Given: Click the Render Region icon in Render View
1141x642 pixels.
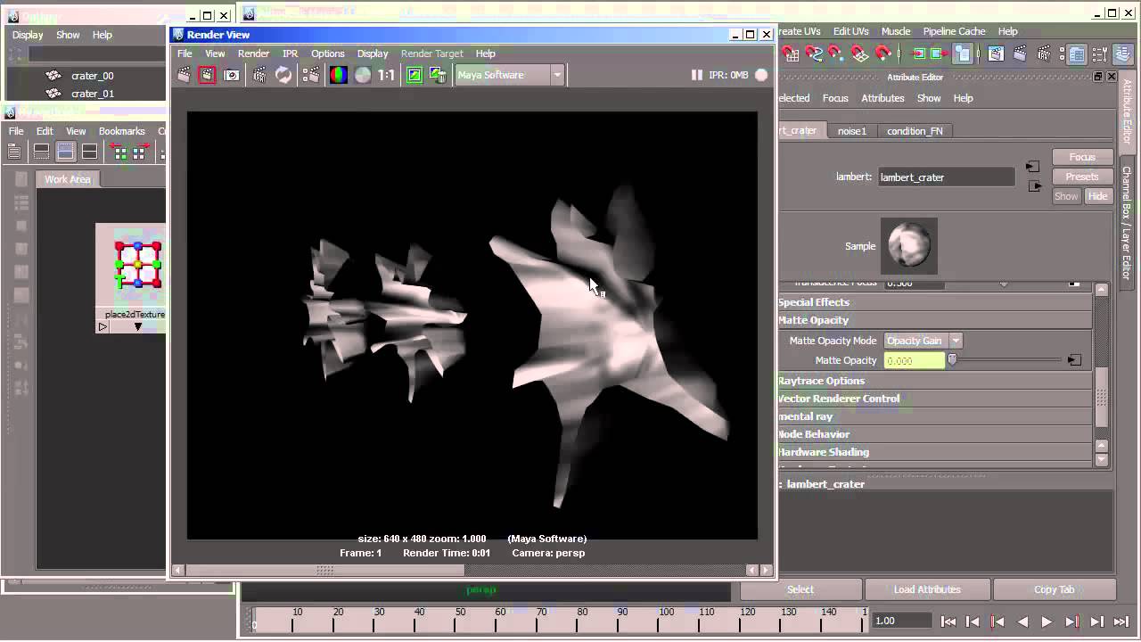Looking at the screenshot, I should point(207,75).
